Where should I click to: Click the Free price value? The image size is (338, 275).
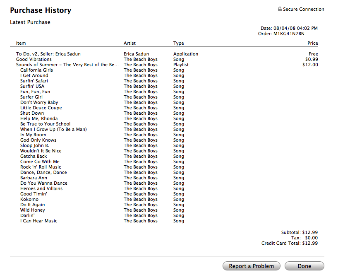[313, 54]
